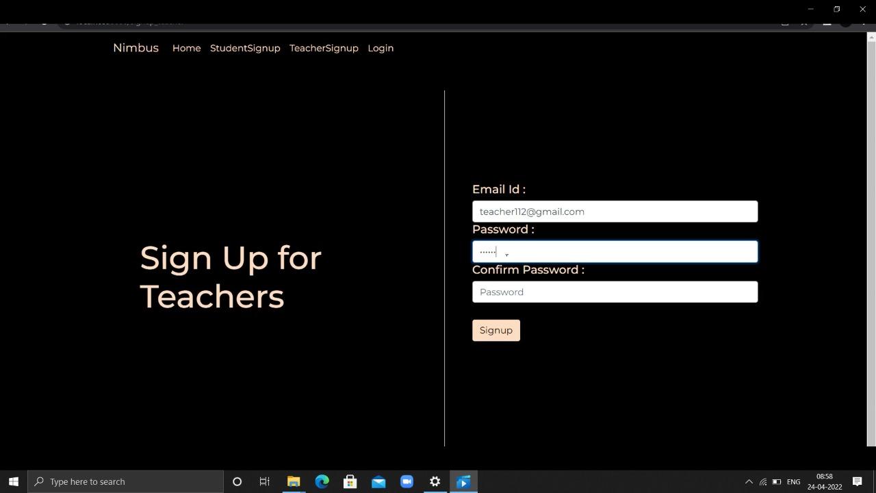Select the 'Confirm Password :' label
Image resolution: width=876 pixels, height=493 pixels.
click(528, 270)
